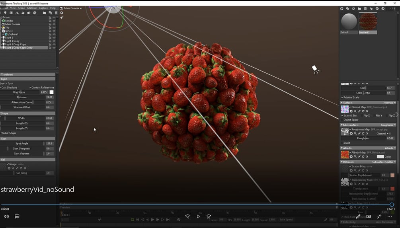The width and height of the screenshot is (400, 228).
Task: Hide the Sky using its eye icon
Action: (x=54, y=27)
